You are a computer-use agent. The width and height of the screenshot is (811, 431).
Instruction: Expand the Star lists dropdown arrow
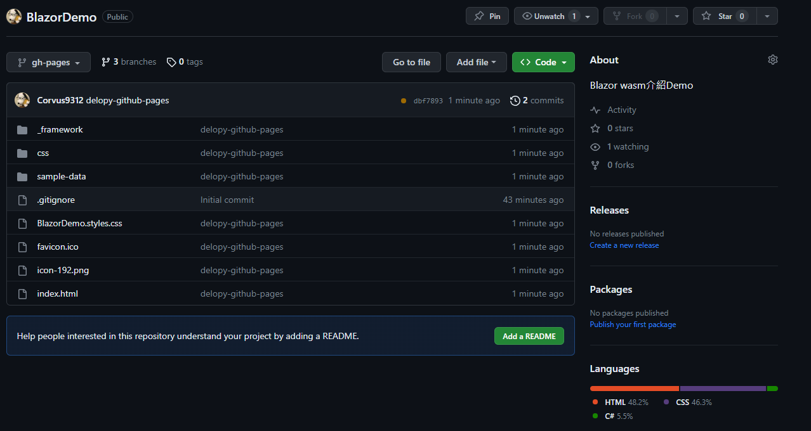coord(767,16)
